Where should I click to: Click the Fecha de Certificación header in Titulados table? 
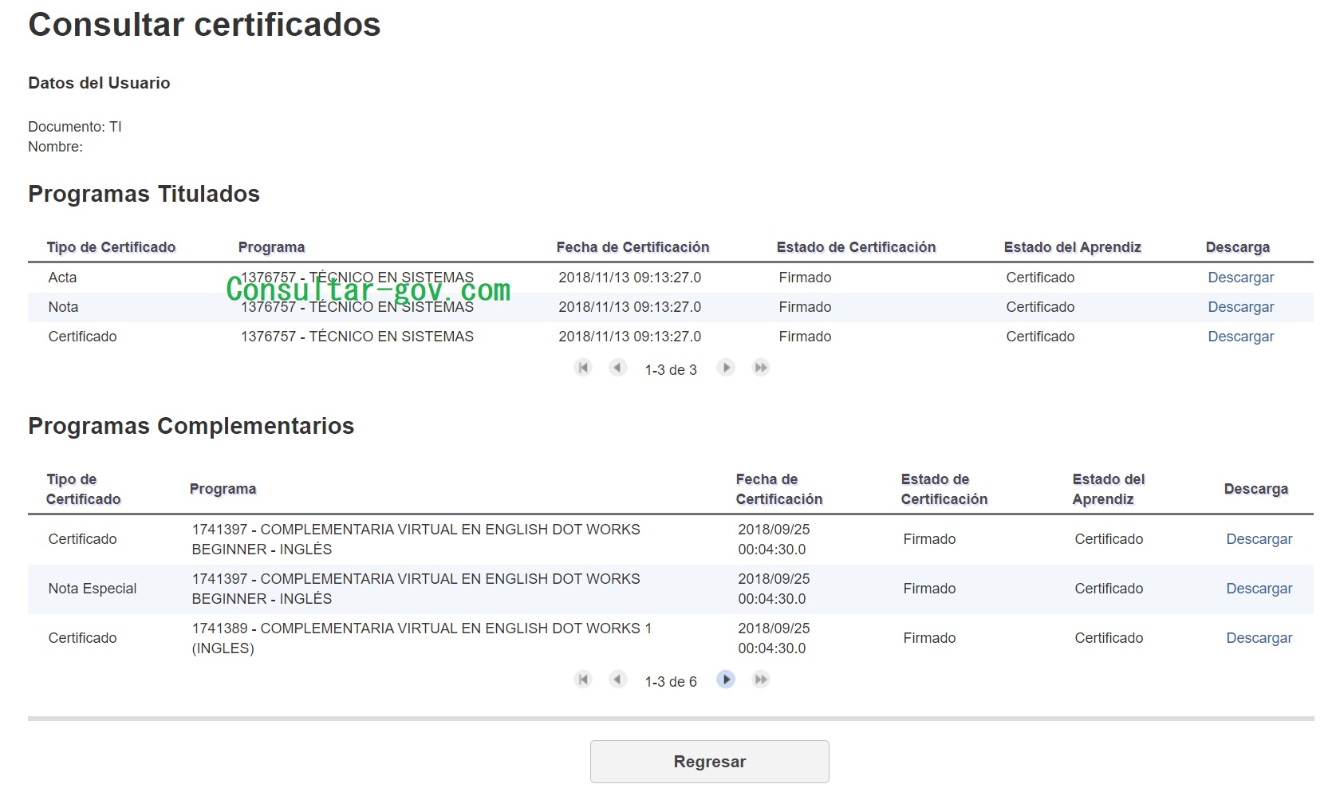(633, 247)
